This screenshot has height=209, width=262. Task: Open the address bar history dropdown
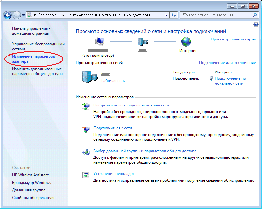point(166,15)
